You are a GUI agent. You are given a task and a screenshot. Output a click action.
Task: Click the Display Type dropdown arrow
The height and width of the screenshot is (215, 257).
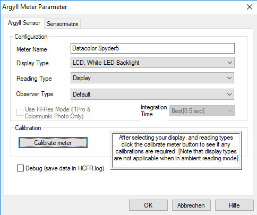coord(230,63)
